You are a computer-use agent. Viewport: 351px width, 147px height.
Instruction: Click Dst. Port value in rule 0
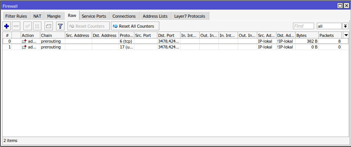point(169,41)
